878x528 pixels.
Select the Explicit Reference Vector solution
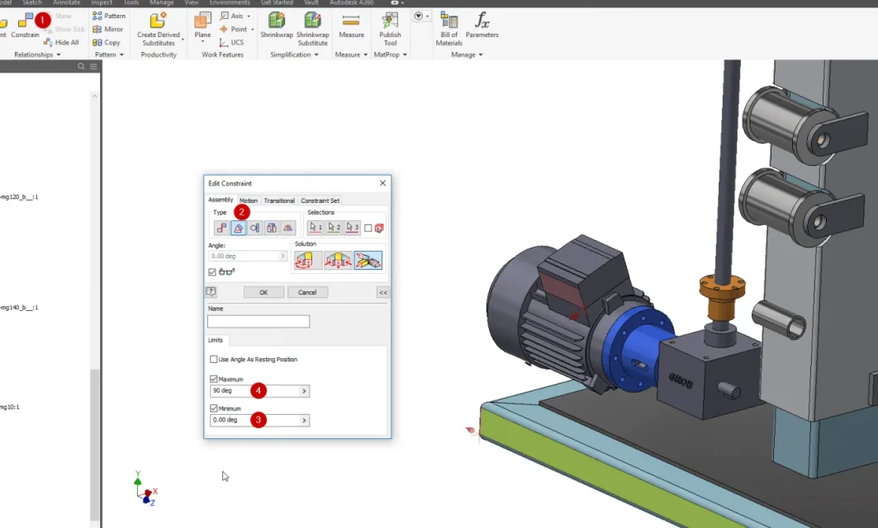point(368,260)
